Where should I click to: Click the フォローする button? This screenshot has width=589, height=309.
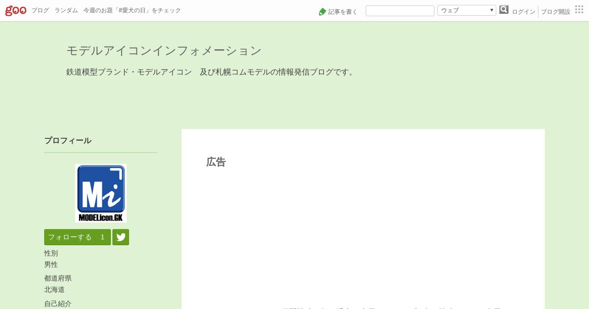(x=78, y=237)
